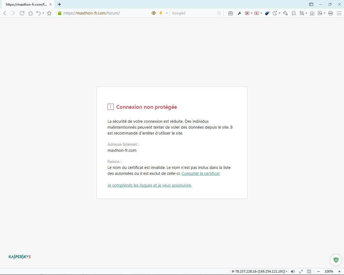The height and width of the screenshot is (275, 344).
Task: Click Je comprends les risques link
Action: point(149,185)
